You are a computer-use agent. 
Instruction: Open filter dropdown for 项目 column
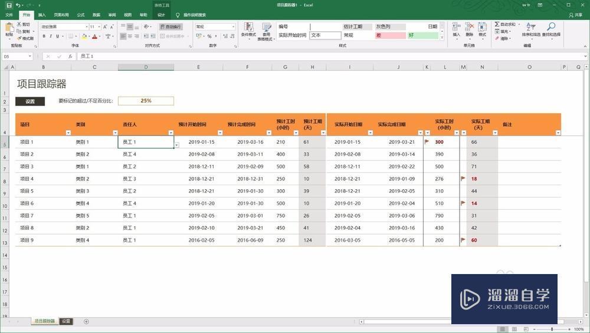(x=68, y=133)
